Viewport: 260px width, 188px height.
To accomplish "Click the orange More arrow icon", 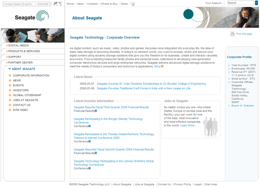I will pyautogui.click(x=162, y=66).
